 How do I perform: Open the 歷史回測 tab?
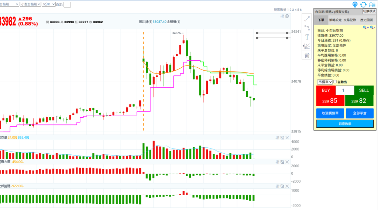point(367,20)
